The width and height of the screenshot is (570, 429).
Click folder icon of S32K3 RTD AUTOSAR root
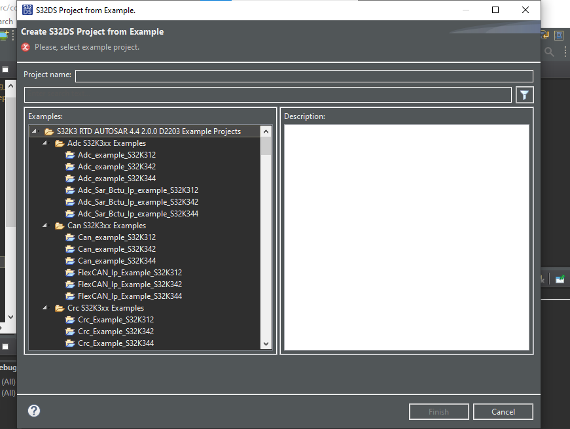(x=48, y=131)
